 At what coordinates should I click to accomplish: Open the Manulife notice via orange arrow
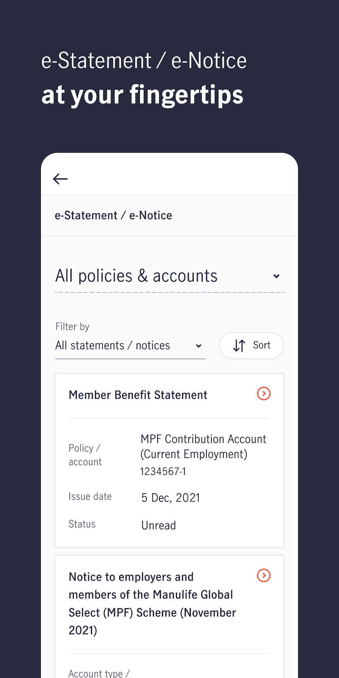coord(264,576)
